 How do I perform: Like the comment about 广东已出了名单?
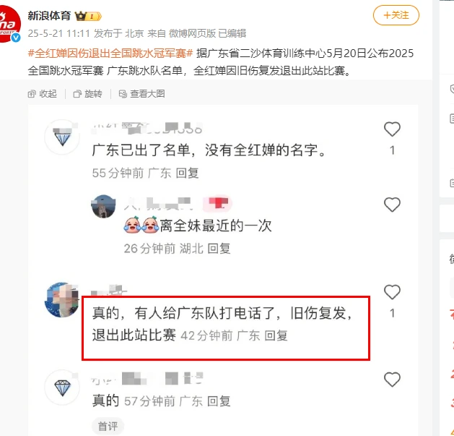(x=392, y=129)
